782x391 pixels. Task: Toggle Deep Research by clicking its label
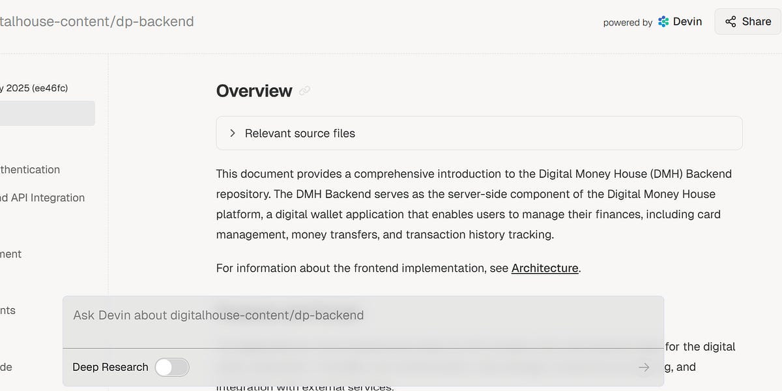tap(109, 367)
